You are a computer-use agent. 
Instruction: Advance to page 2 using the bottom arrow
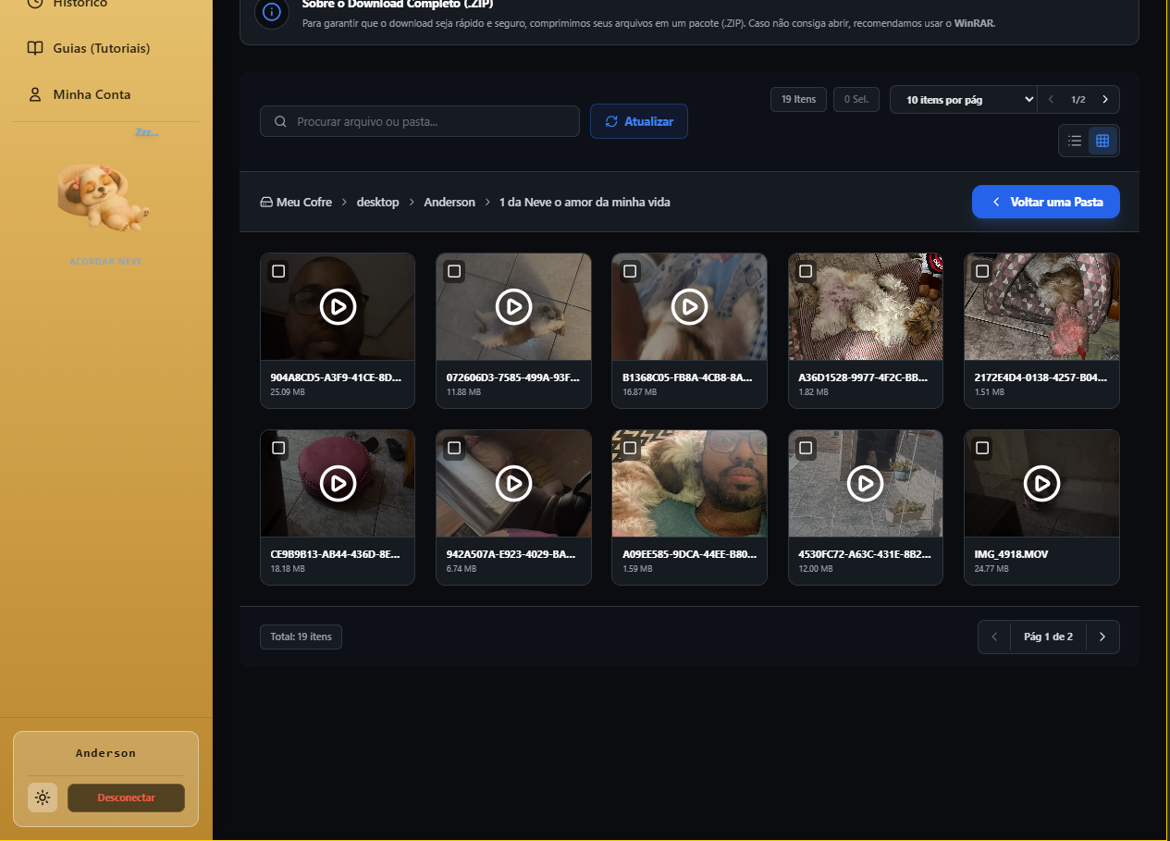pos(1102,637)
